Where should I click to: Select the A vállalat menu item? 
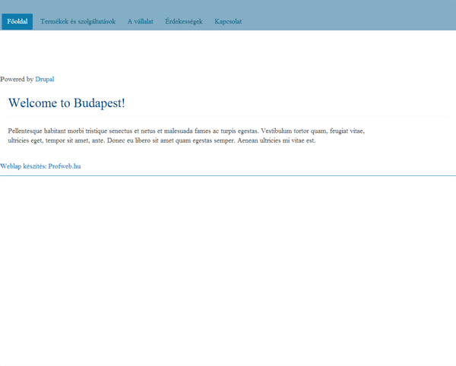pyautogui.click(x=140, y=21)
